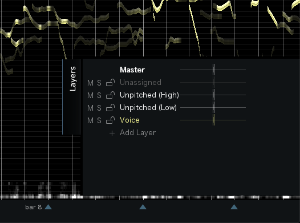Image resolution: width=300 pixels, height=223 pixels.
Task: Click the plus icon beside Add Layer
Action: (x=112, y=133)
